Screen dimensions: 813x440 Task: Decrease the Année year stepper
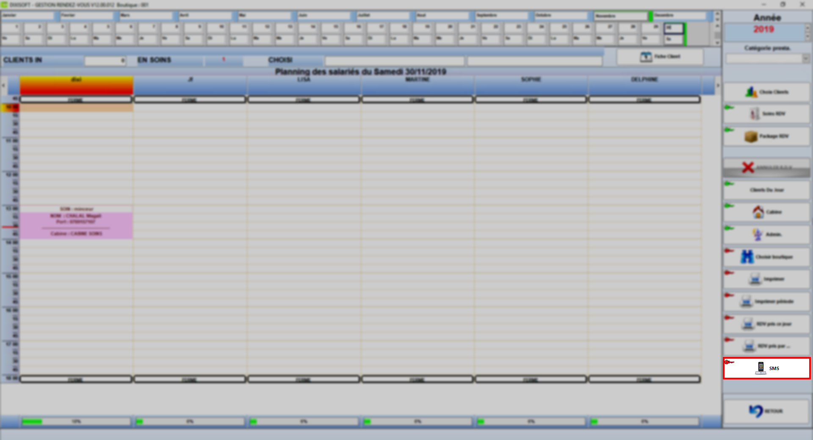click(807, 36)
